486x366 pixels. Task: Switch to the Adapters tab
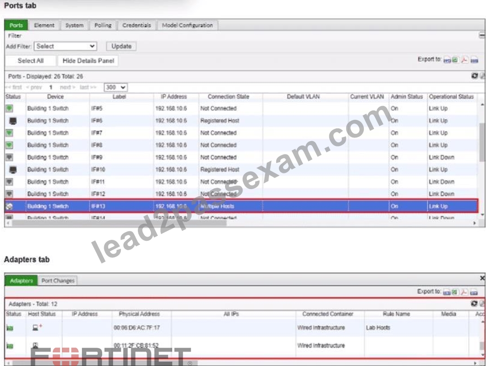[x=21, y=281]
